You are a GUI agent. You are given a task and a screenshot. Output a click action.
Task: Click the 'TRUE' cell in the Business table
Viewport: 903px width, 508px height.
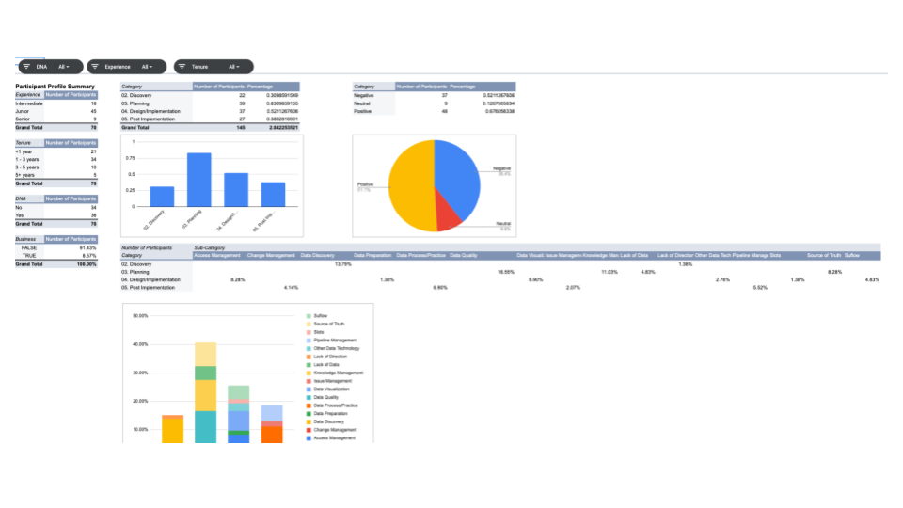(x=29, y=256)
